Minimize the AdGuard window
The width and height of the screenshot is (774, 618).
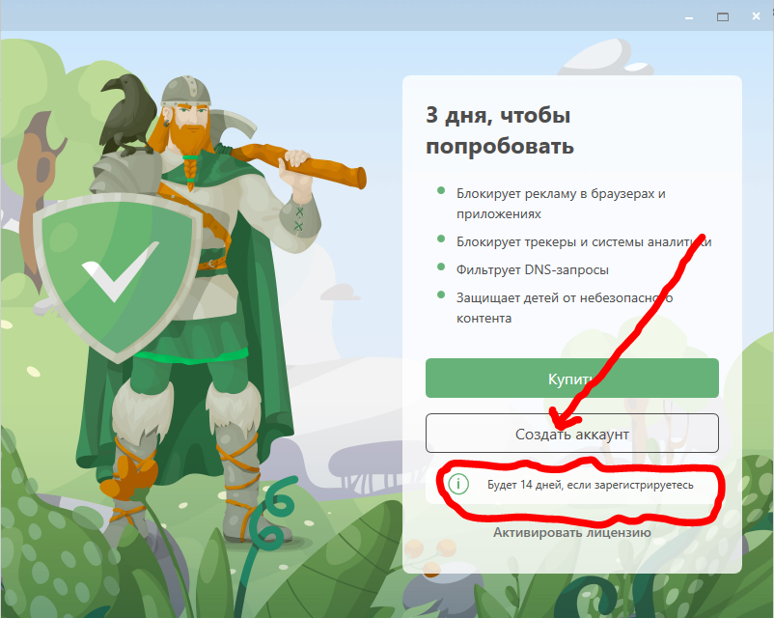click(689, 17)
